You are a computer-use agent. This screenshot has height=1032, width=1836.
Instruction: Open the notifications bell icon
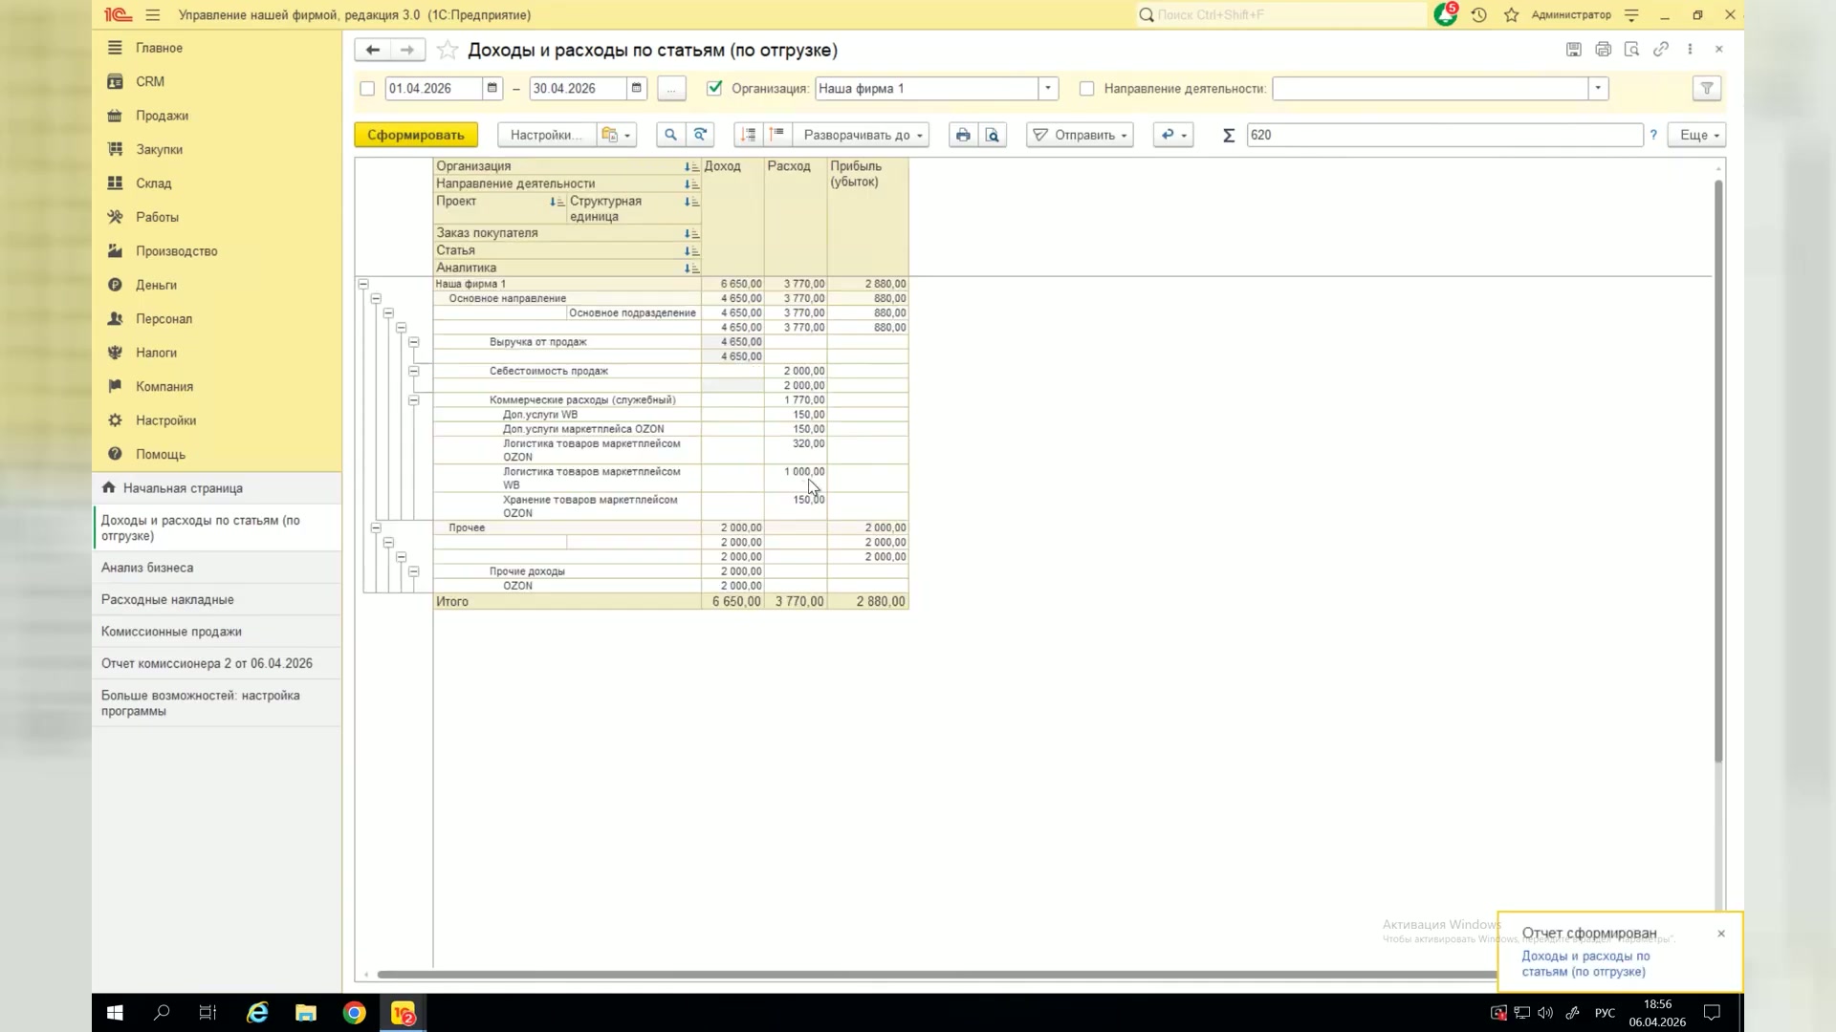pos(1445,14)
